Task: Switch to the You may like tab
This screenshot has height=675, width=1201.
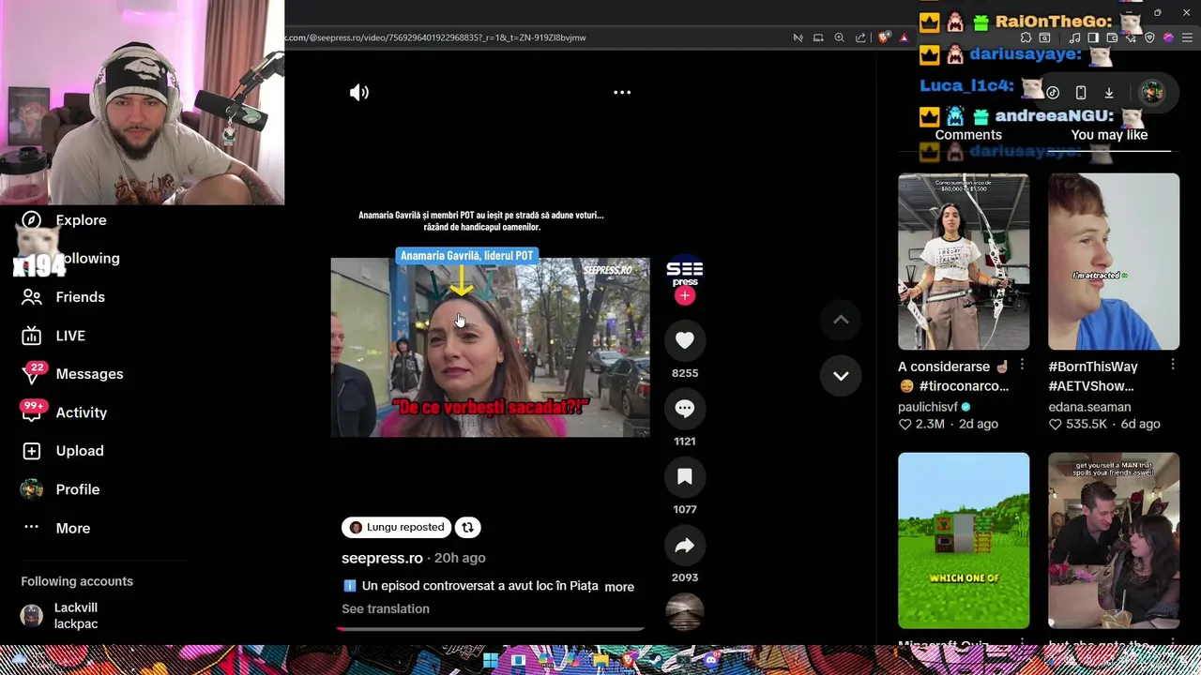Action: 1109,134
